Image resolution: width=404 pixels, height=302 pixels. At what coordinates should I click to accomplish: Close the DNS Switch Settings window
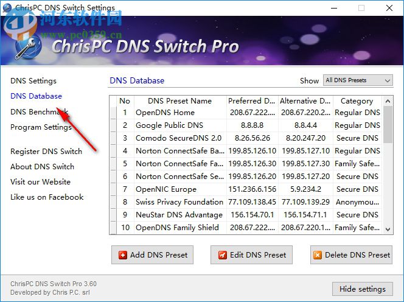(389, 8)
